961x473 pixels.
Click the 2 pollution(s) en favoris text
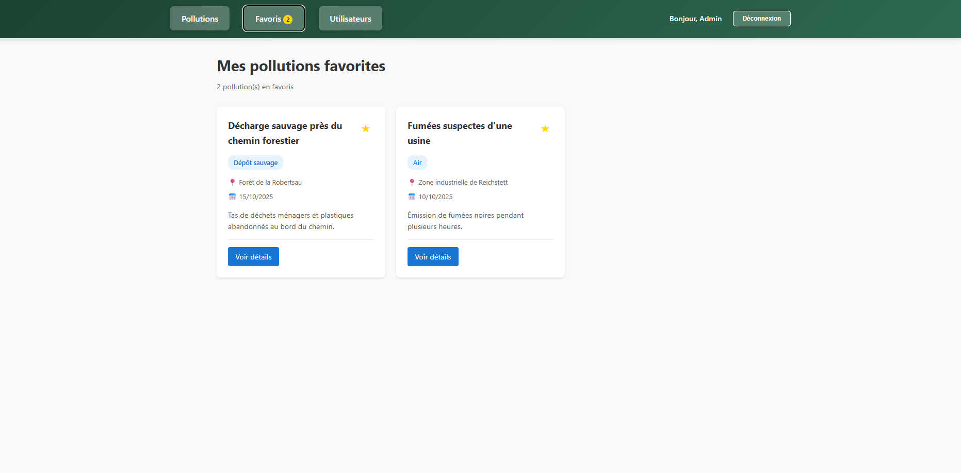(x=255, y=87)
